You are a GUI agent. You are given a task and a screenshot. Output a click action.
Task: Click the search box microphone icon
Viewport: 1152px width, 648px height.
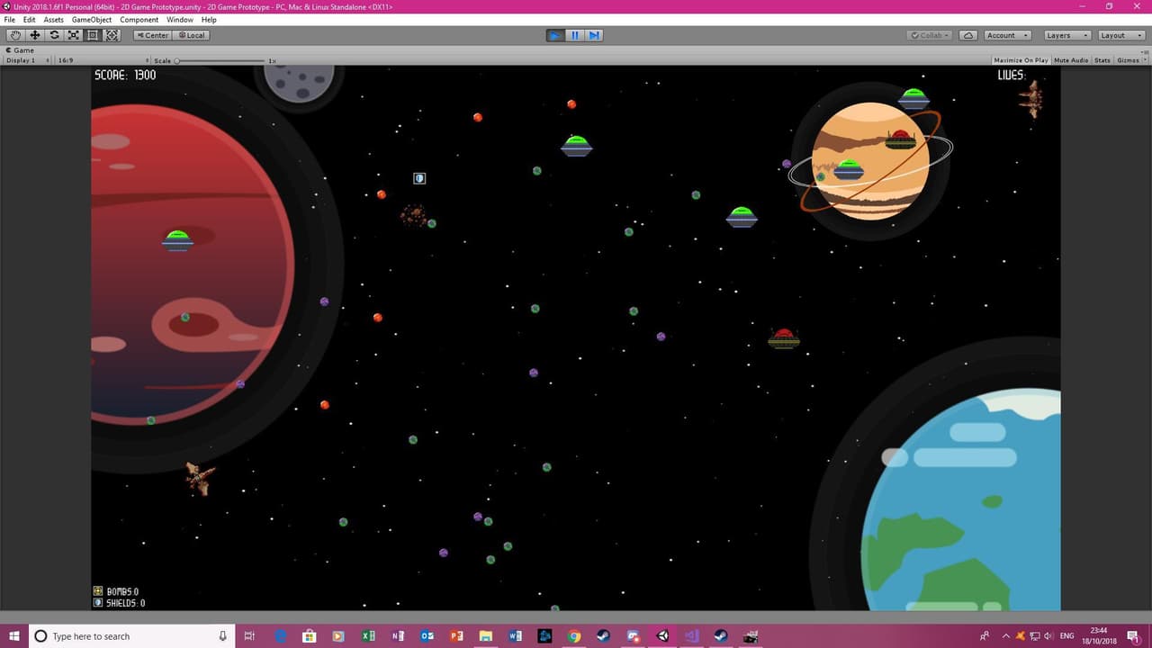click(x=222, y=636)
